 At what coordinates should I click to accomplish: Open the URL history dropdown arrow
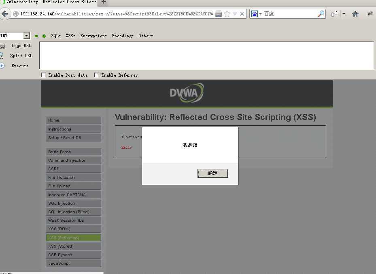235,14
